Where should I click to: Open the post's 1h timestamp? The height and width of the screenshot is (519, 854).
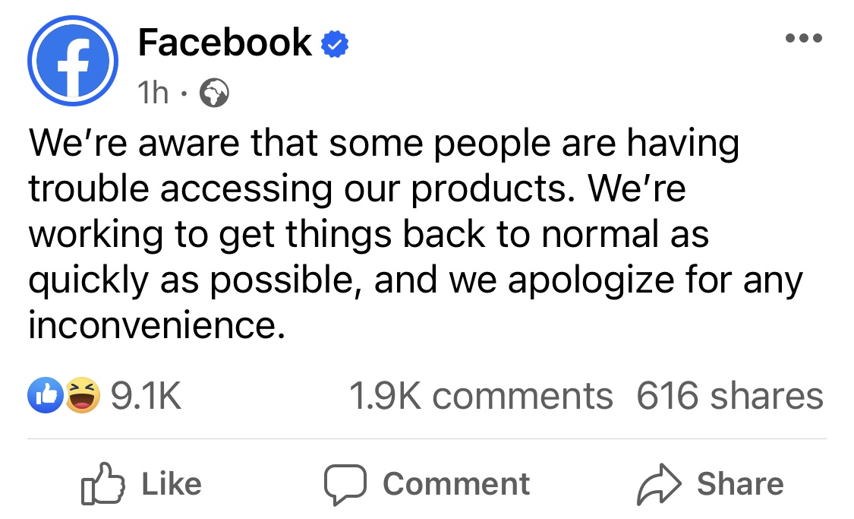point(153,93)
